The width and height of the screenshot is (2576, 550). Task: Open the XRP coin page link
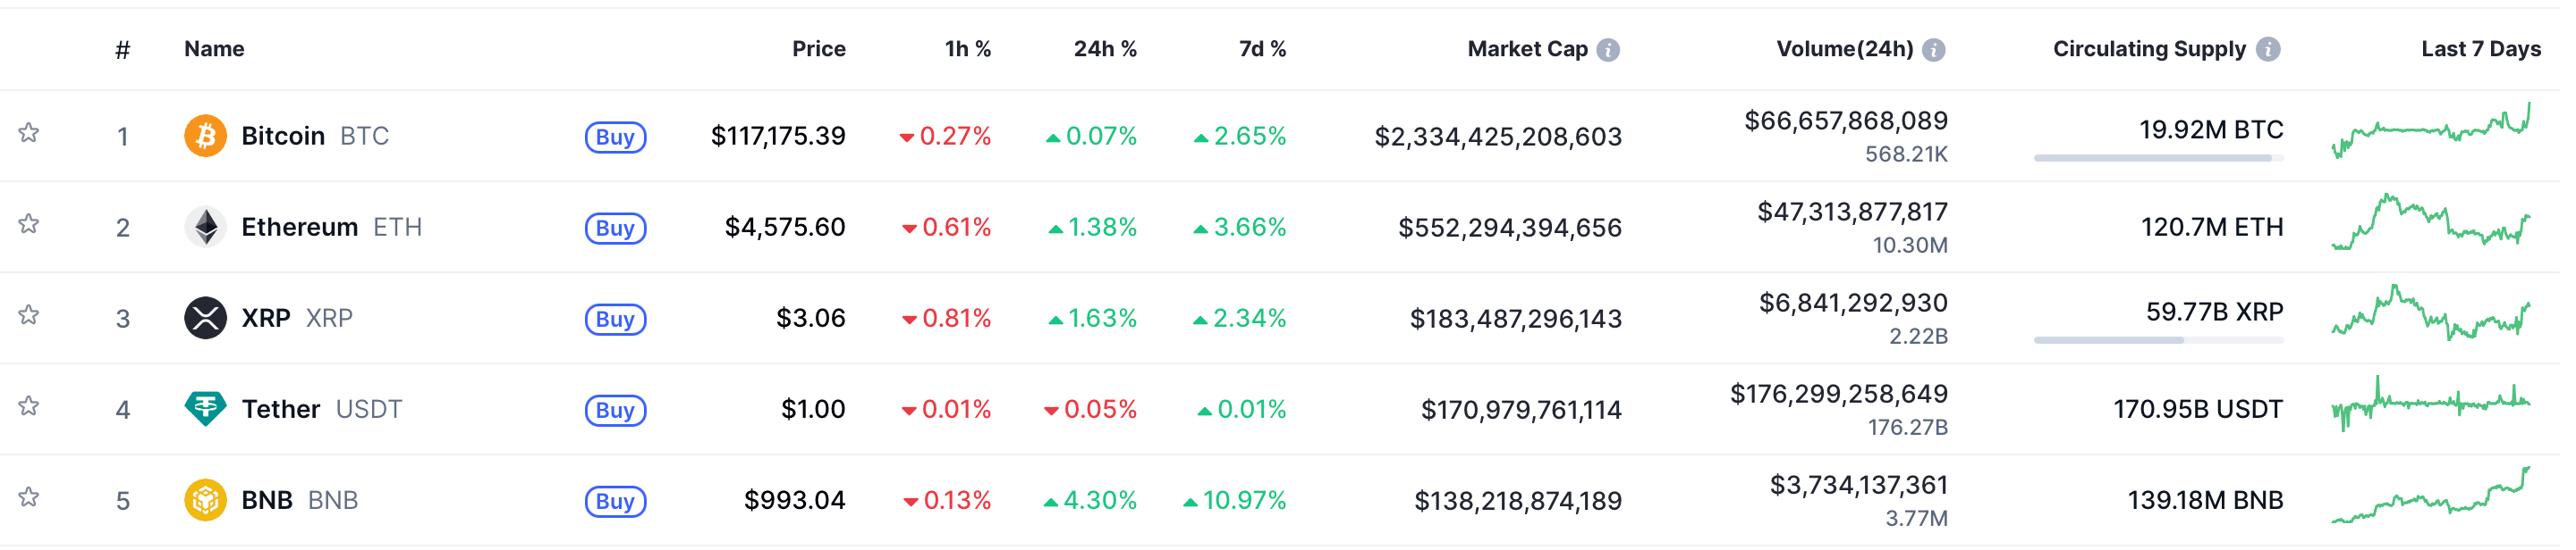coord(266,319)
